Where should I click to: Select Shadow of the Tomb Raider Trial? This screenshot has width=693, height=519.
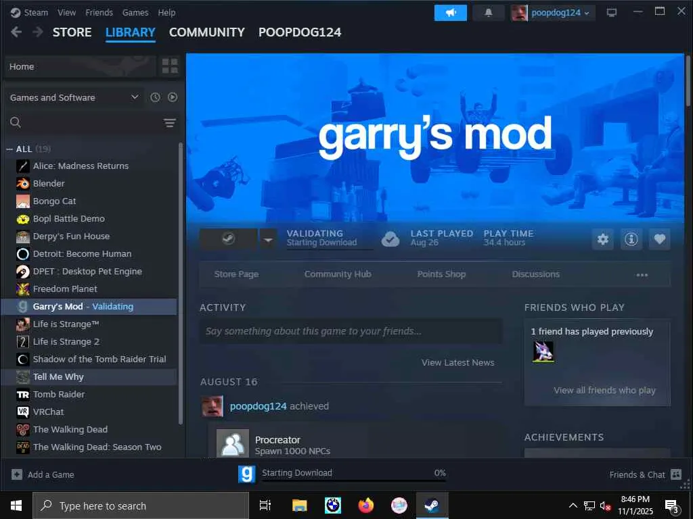click(x=89, y=360)
